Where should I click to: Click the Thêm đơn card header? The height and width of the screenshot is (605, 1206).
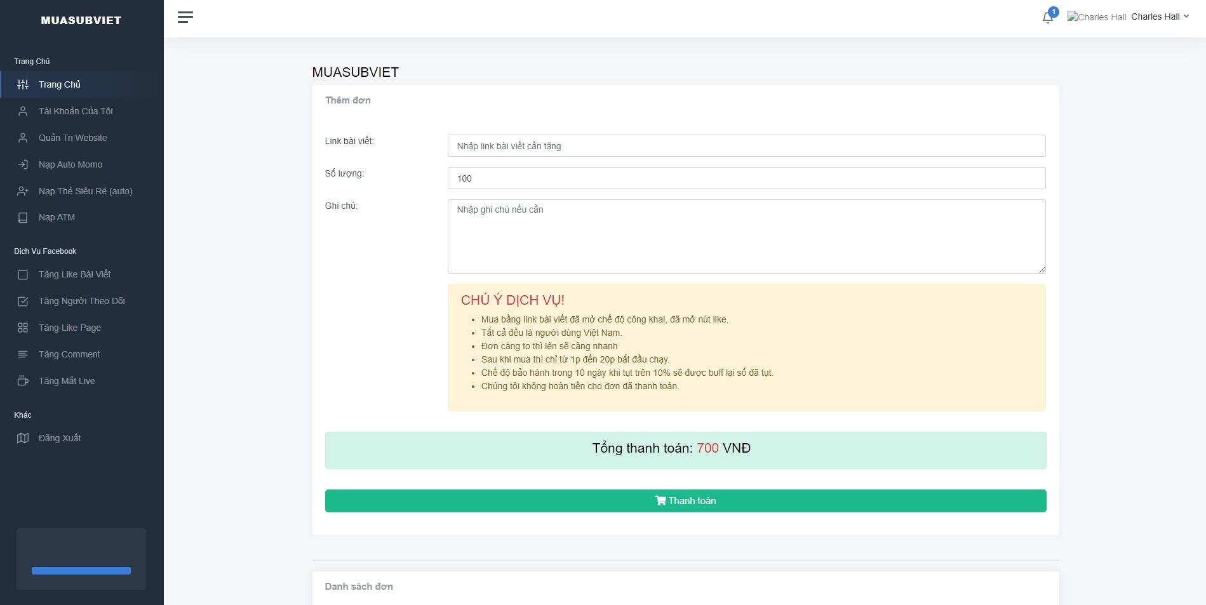coord(348,100)
